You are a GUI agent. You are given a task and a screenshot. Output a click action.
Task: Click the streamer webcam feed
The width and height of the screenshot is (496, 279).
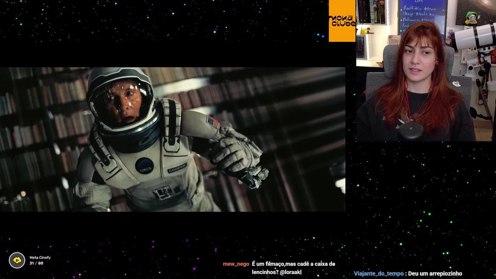click(426, 71)
